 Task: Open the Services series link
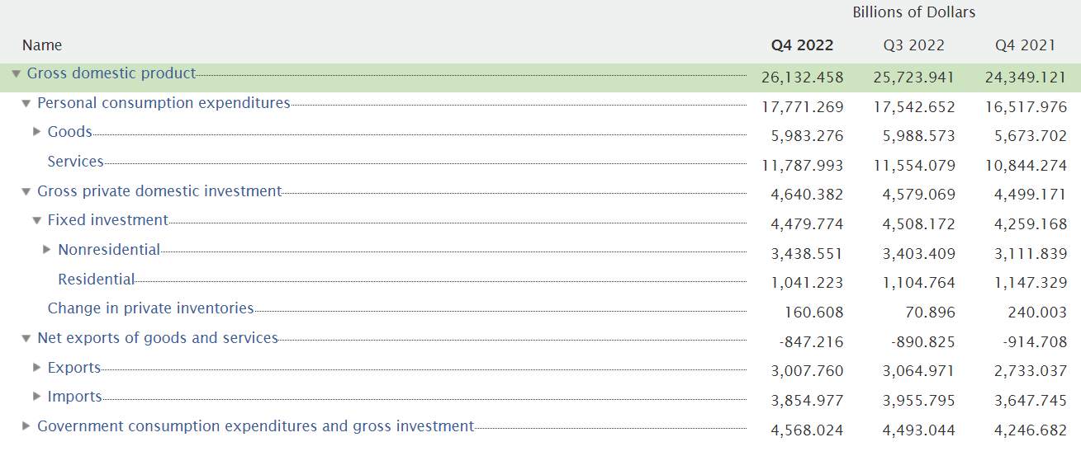(76, 162)
